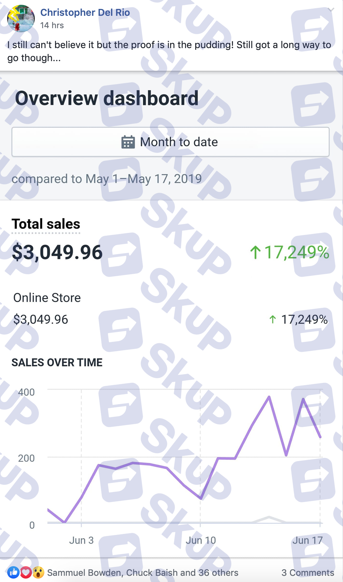
Task: Click the purple sales line peak in chart
Action: tap(269, 397)
